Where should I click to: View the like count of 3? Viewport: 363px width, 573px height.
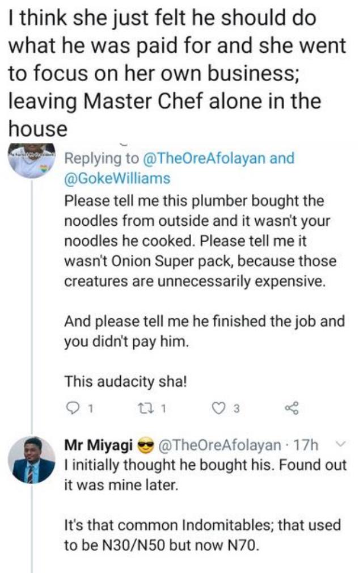point(237,407)
